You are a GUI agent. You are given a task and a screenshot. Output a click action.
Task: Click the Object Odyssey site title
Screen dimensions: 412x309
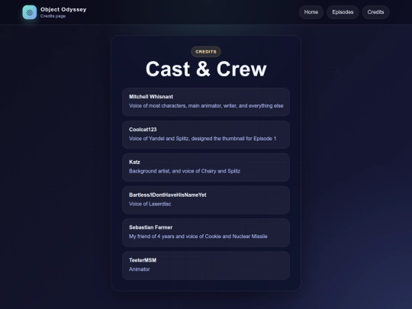click(x=63, y=9)
